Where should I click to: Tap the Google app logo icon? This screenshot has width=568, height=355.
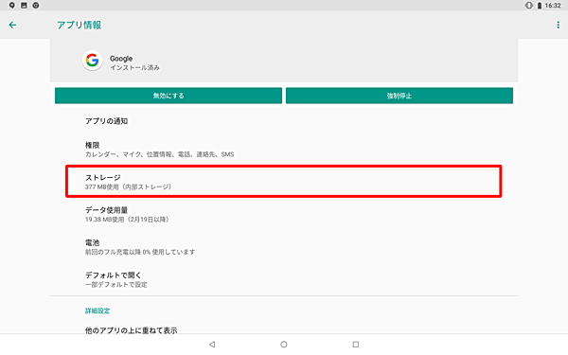tap(92, 61)
